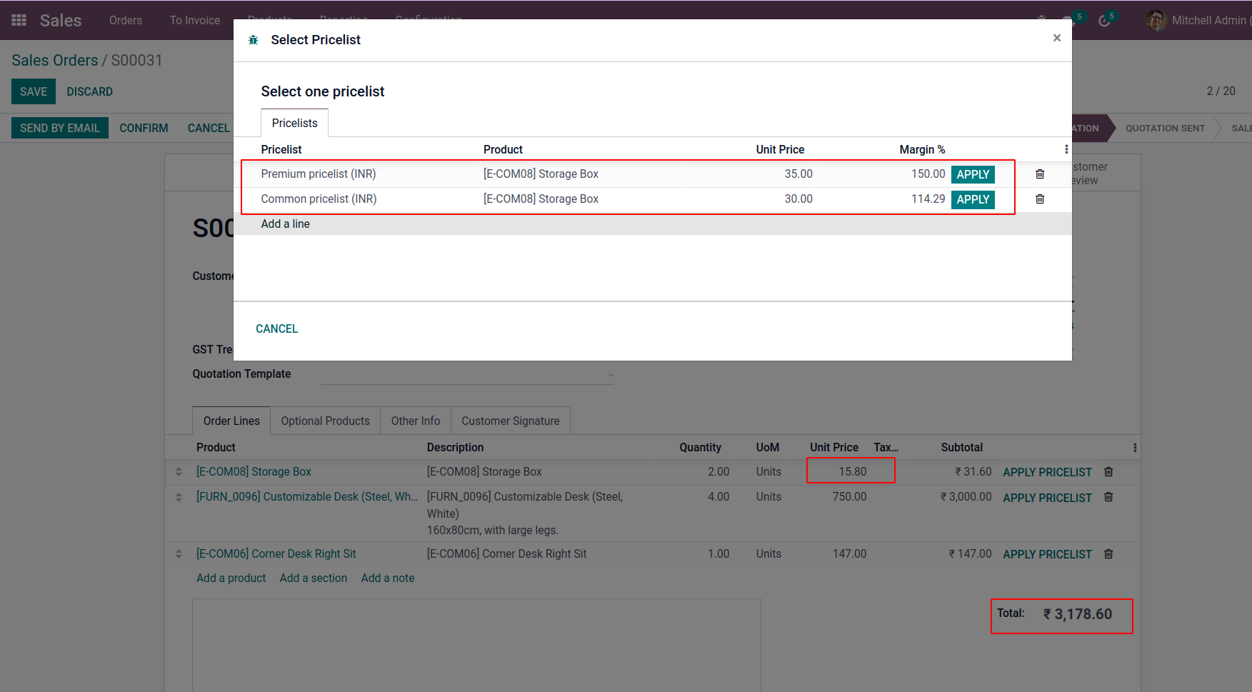Apply the Premium pricelist (INR)
The height and width of the screenshot is (692, 1252).
(973, 174)
